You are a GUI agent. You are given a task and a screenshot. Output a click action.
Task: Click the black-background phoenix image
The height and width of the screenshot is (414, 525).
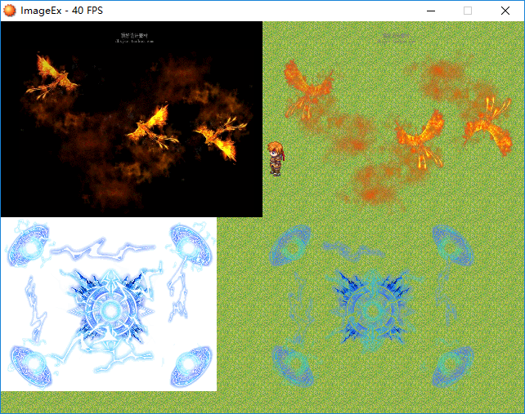pyautogui.click(x=132, y=119)
